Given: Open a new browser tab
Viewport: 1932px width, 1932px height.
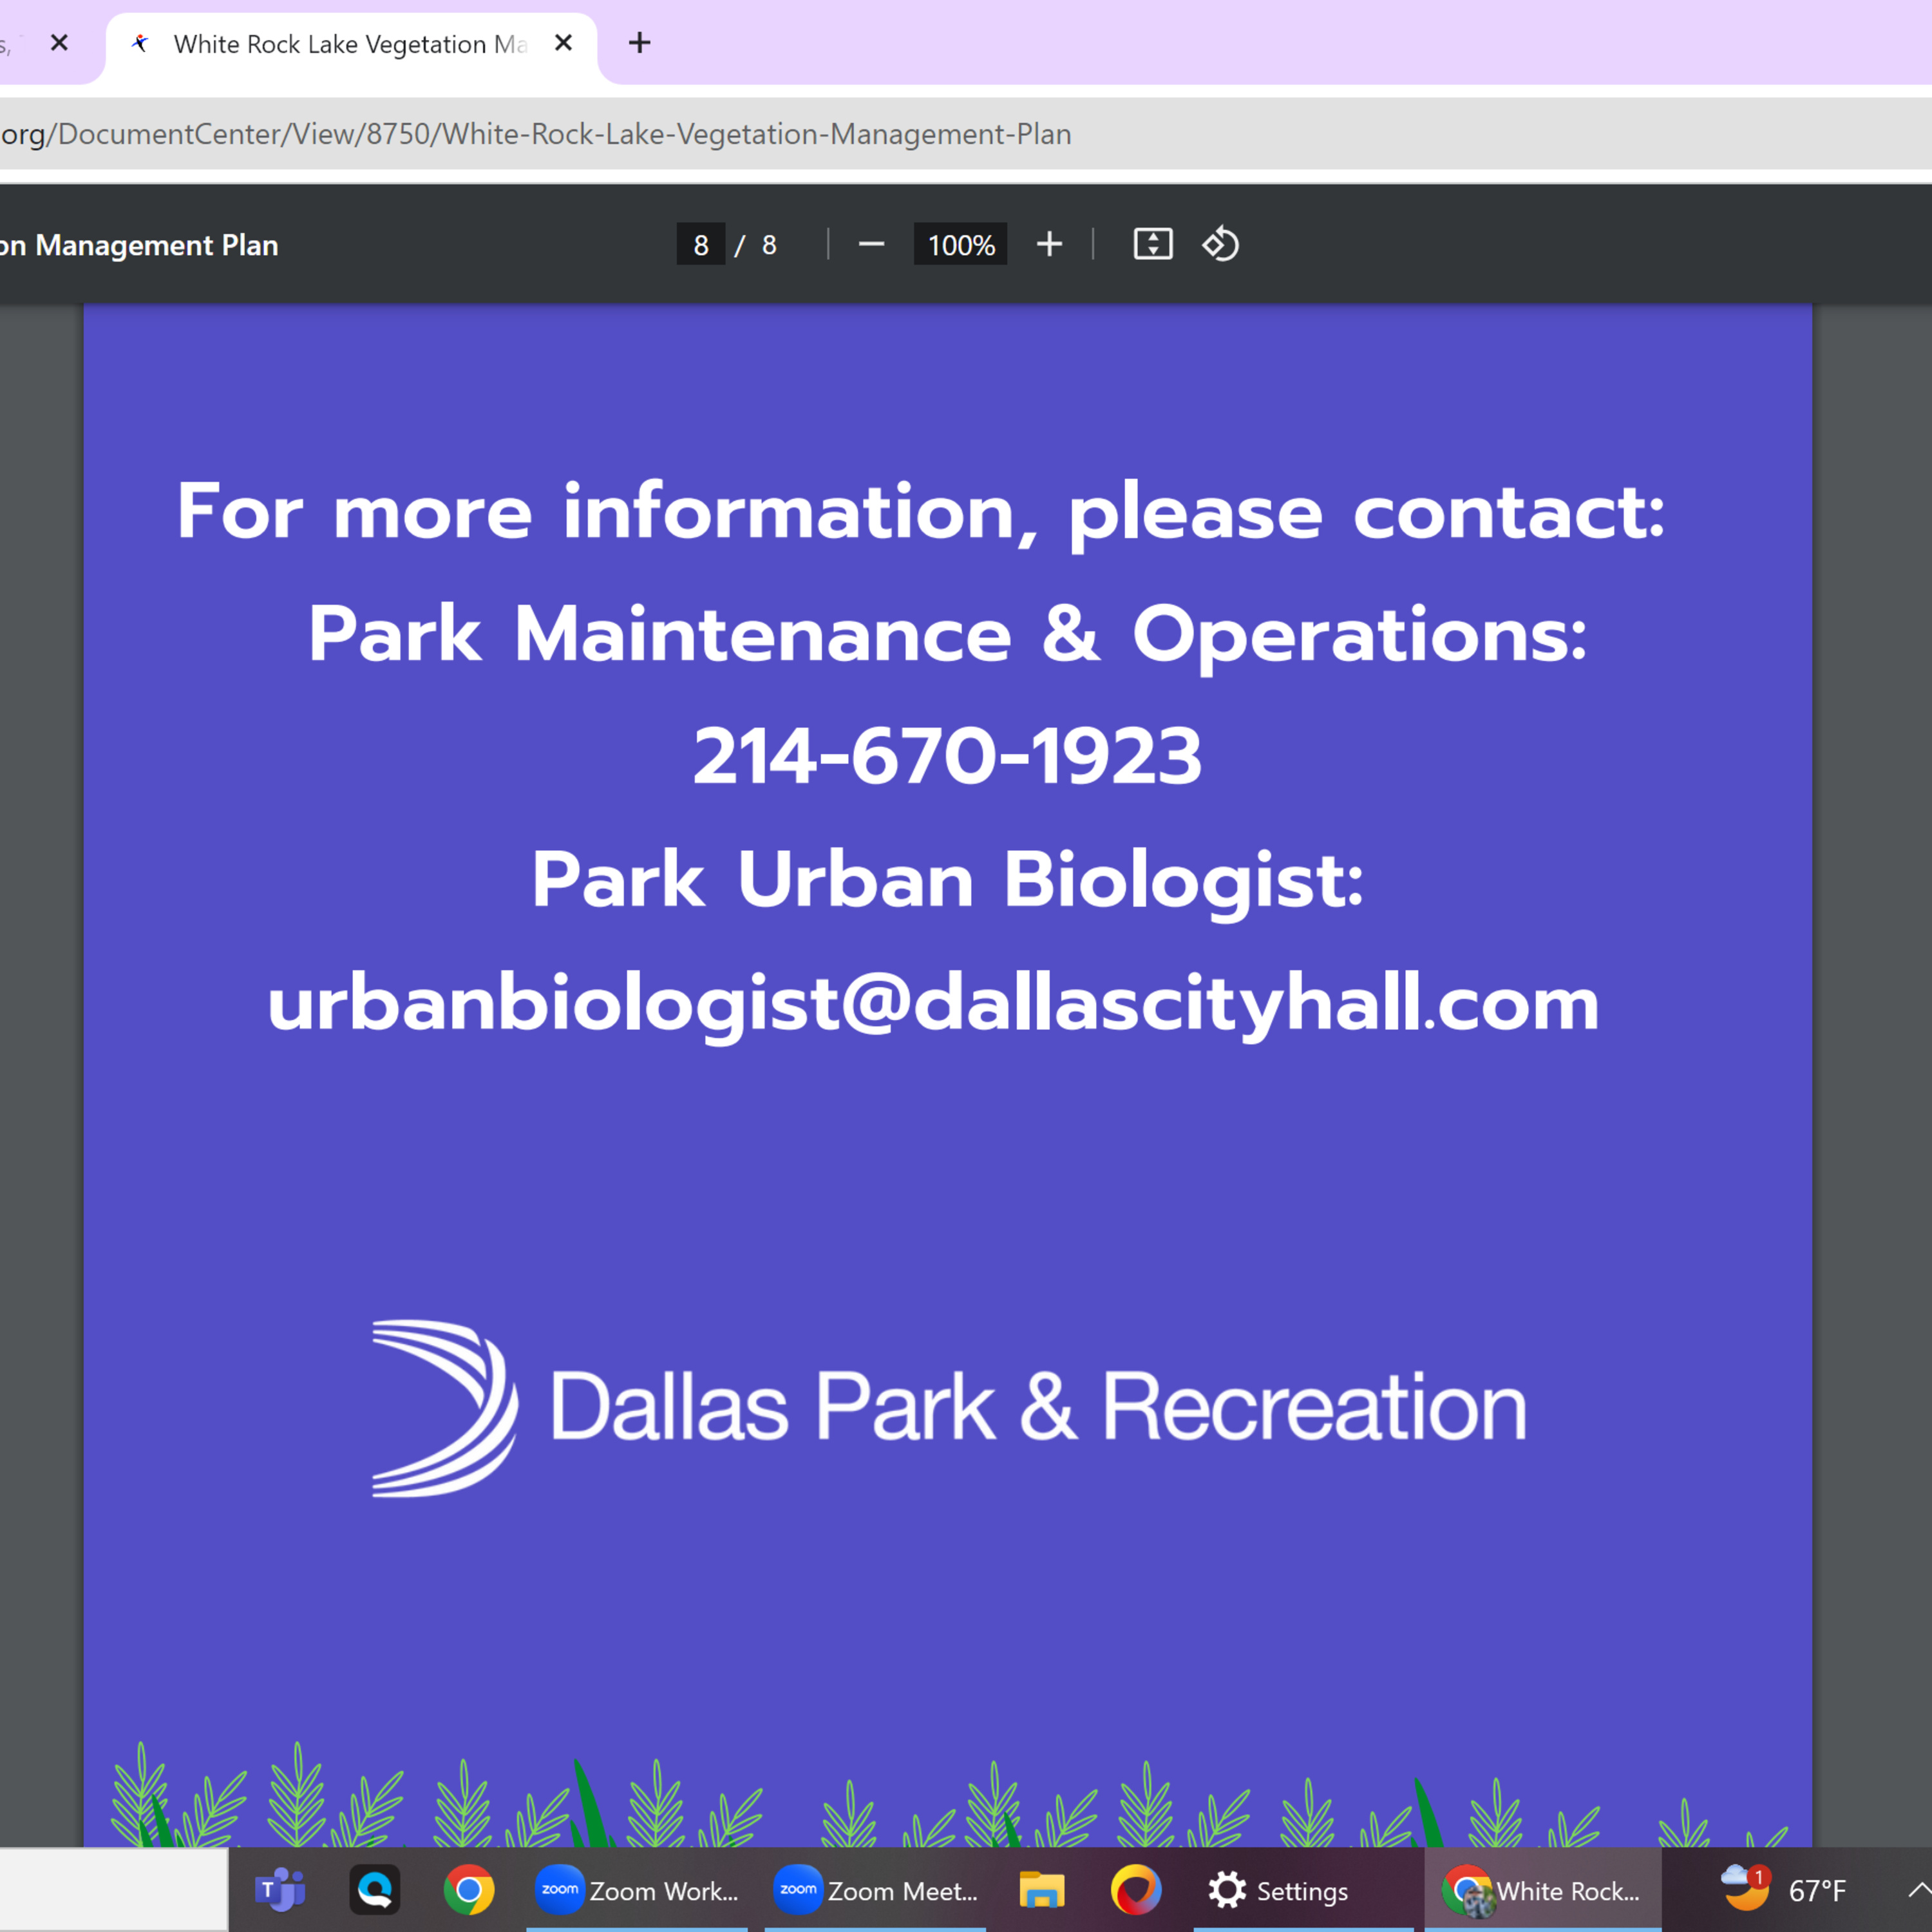Looking at the screenshot, I should pyautogui.click(x=639, y=43).
